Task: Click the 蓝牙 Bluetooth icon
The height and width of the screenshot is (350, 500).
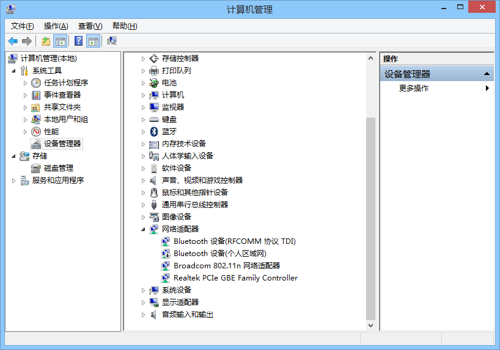Action: tap(154, 132)
